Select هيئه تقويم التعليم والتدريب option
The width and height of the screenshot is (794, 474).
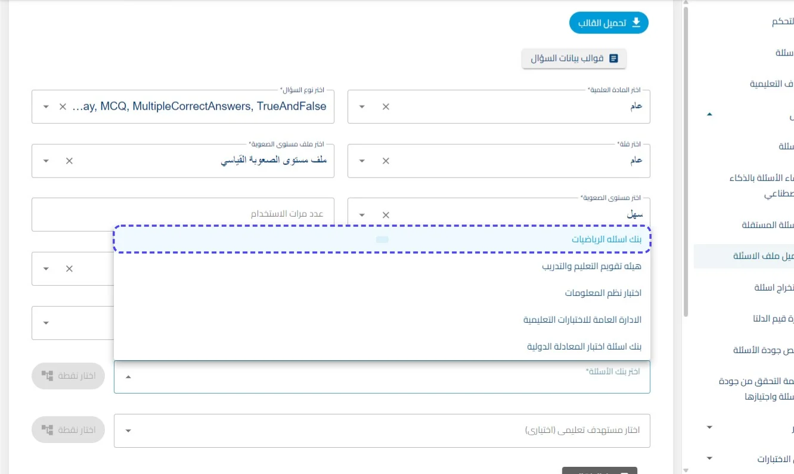pyautogui.click(x=382, y=266)
